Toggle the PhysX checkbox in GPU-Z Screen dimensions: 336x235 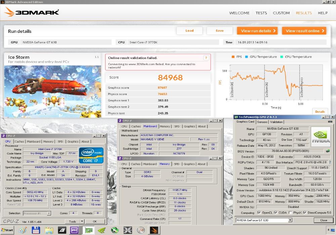[x=290, y=213]
